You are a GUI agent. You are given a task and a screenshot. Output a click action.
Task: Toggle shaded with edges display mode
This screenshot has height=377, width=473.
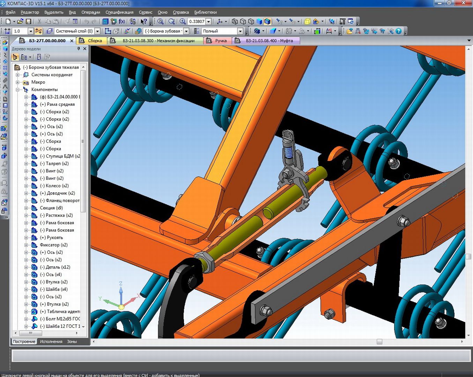pos(267,22)
